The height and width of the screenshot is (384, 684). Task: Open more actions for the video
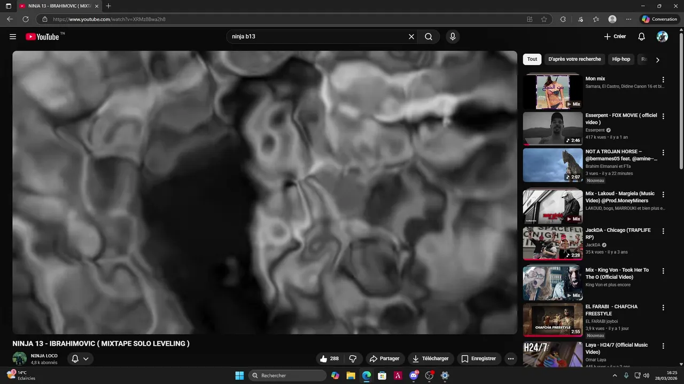[x=511, y=359]
